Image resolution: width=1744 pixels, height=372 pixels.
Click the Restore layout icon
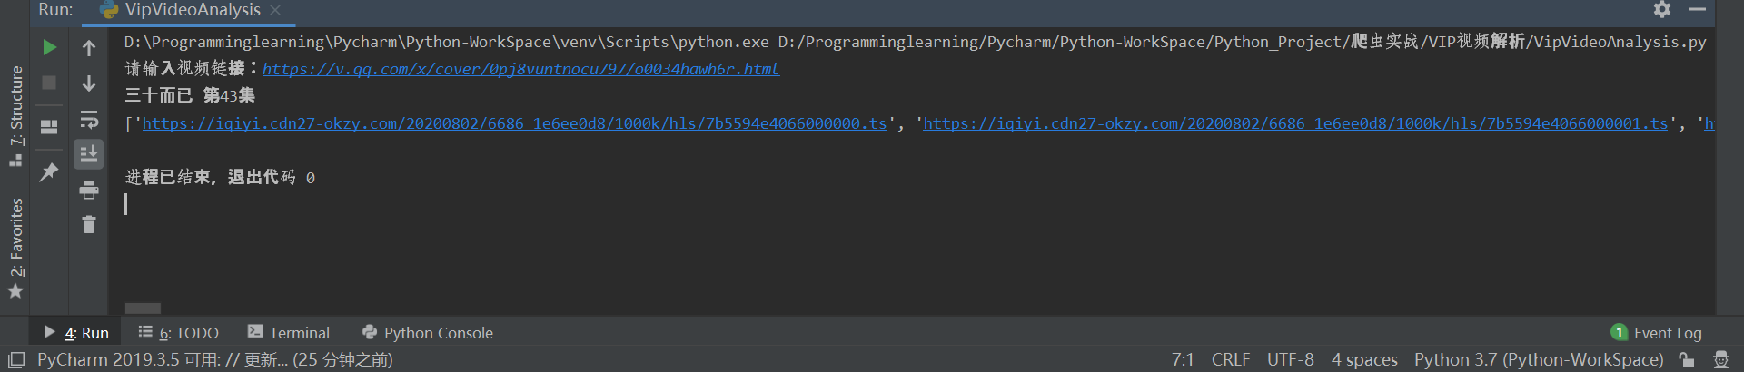pos(50,126)
